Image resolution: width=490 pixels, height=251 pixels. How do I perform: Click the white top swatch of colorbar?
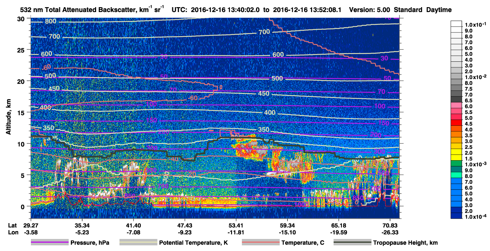[x=456, y=24]
